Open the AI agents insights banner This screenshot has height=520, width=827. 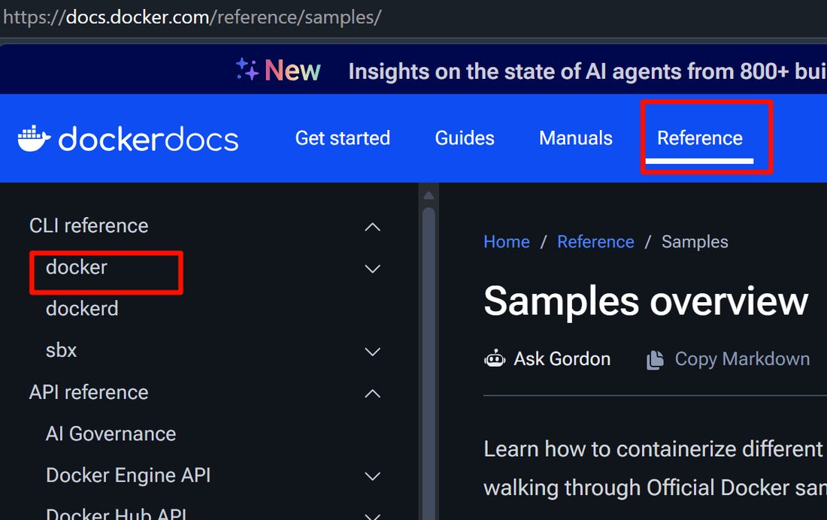587,71
